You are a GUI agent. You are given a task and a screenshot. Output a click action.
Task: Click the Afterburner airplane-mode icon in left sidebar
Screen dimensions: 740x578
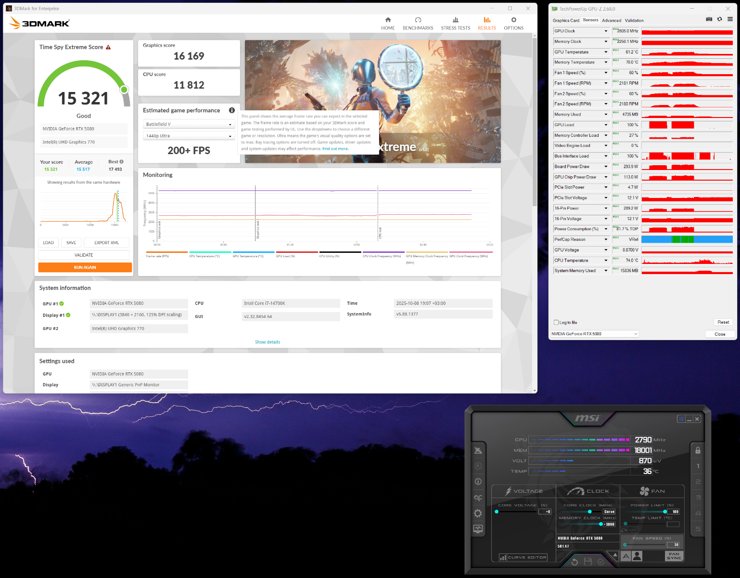[478, 450]
